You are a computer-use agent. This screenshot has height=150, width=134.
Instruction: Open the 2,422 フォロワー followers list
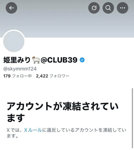53,76
